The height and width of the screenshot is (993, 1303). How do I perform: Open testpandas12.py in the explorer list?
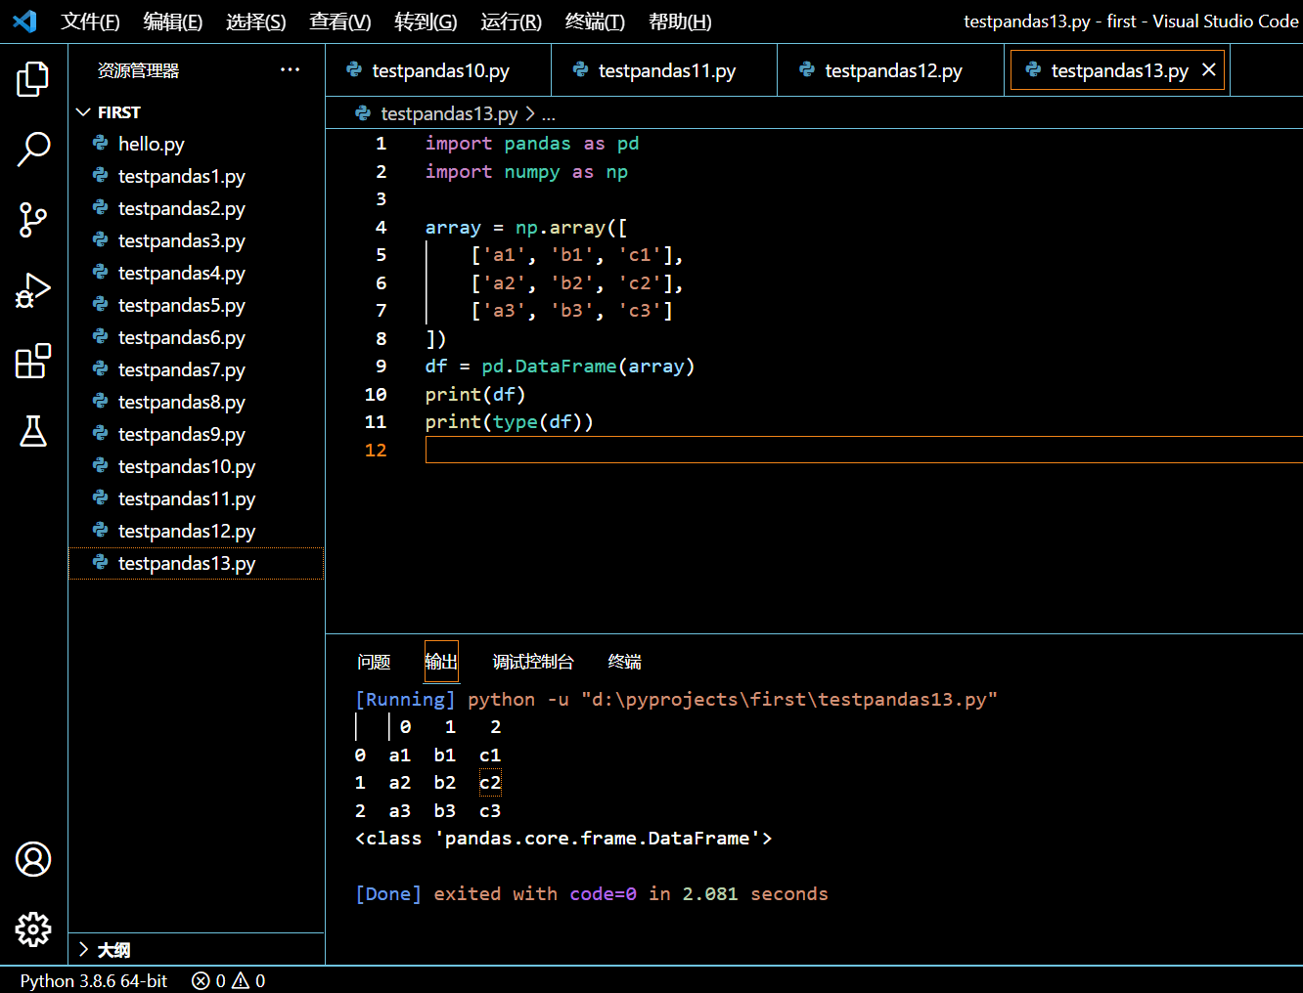[x=196, y=531]
